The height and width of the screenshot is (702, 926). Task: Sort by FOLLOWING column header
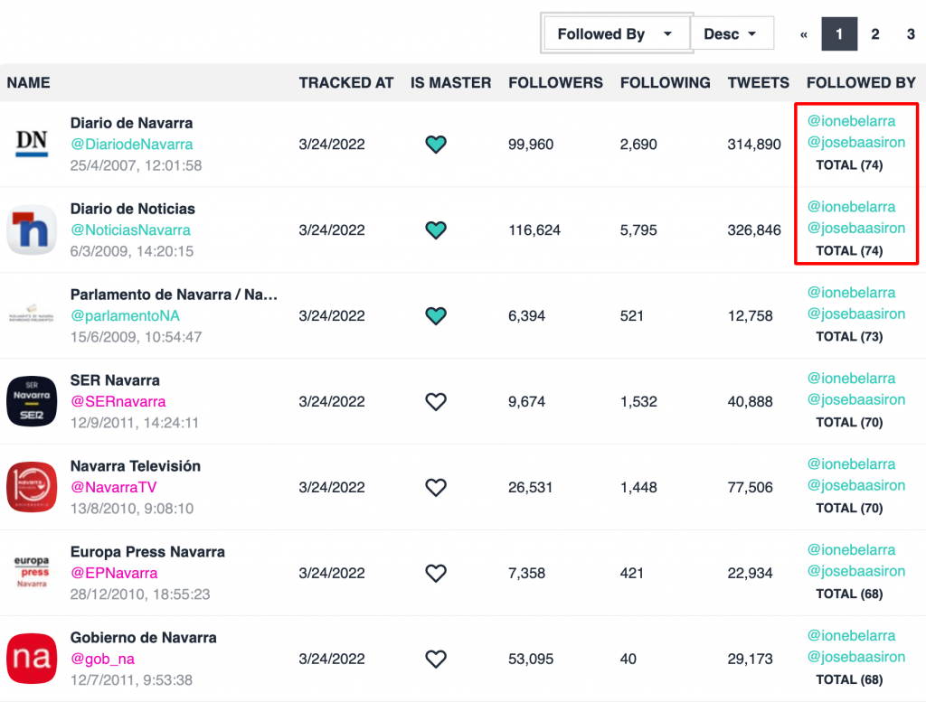pyautogui.click(x=665, y=82)
